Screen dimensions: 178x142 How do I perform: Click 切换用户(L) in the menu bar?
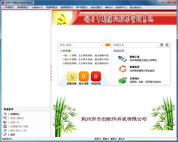click(x=121, y=7)
